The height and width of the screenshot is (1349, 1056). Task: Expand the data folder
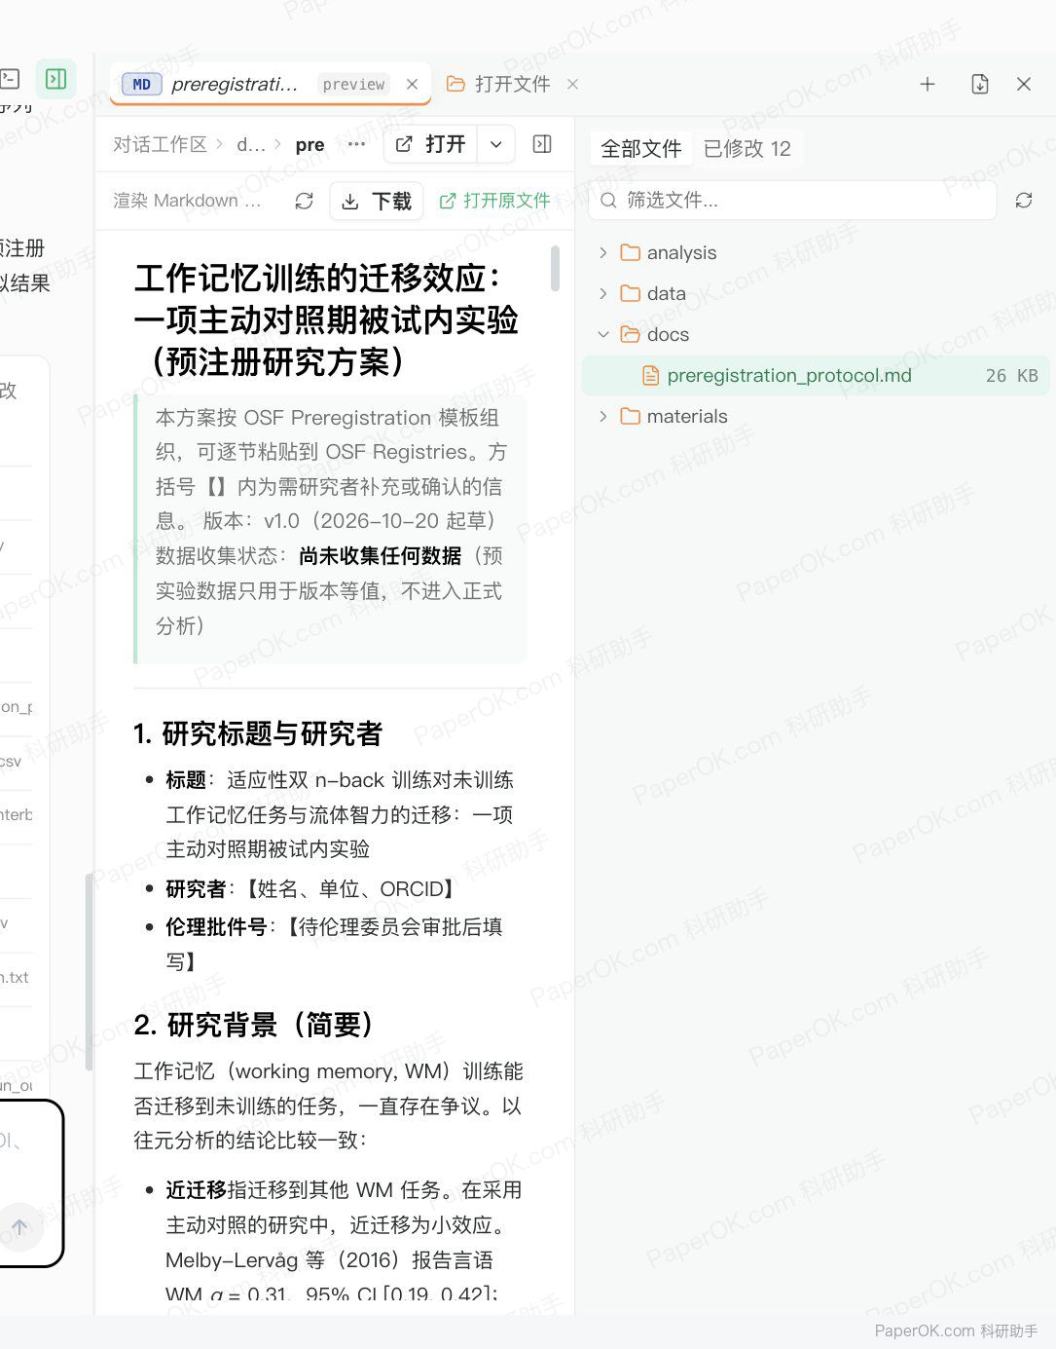pyautogui.click(x=602, y=294)
